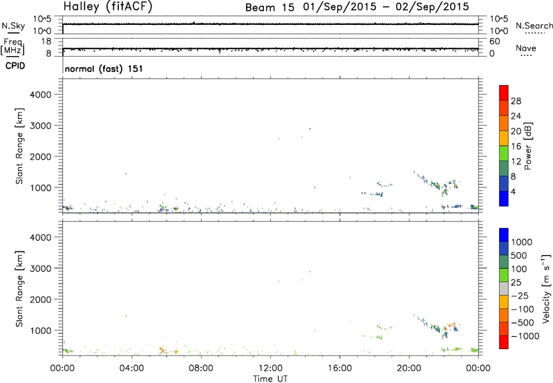Viewport: 553px width, 383px height.
Task: Click the "Time UT" axis label
Action: point(270,379)
